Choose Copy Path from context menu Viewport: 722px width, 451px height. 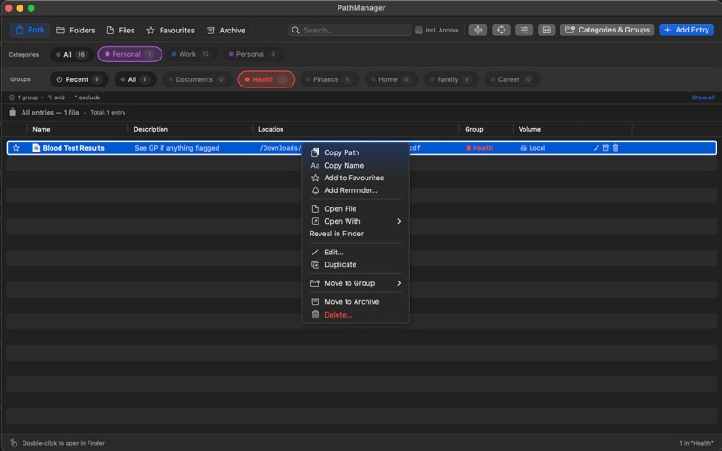tap(356, 152)
